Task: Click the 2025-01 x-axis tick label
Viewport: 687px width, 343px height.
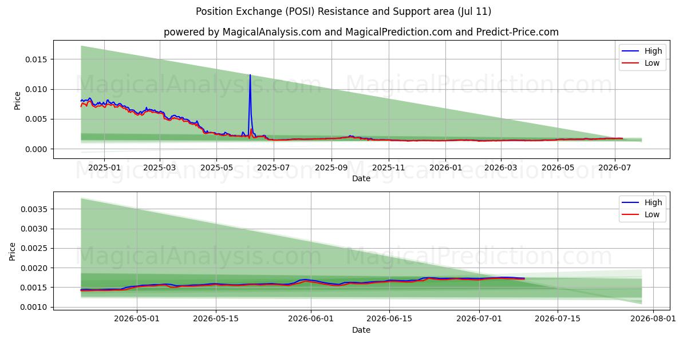Action: 104,167
